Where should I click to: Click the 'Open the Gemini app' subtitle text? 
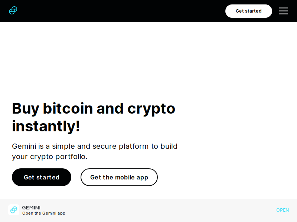coord(44,213)
